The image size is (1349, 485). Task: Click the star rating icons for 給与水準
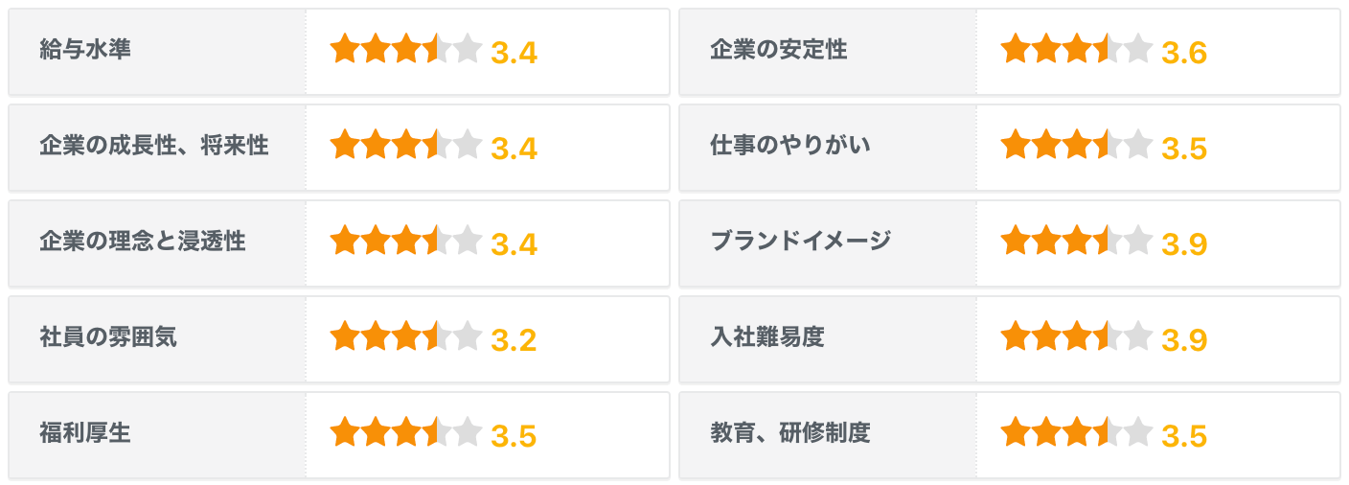pyautogui.click(x=405, y=49)
